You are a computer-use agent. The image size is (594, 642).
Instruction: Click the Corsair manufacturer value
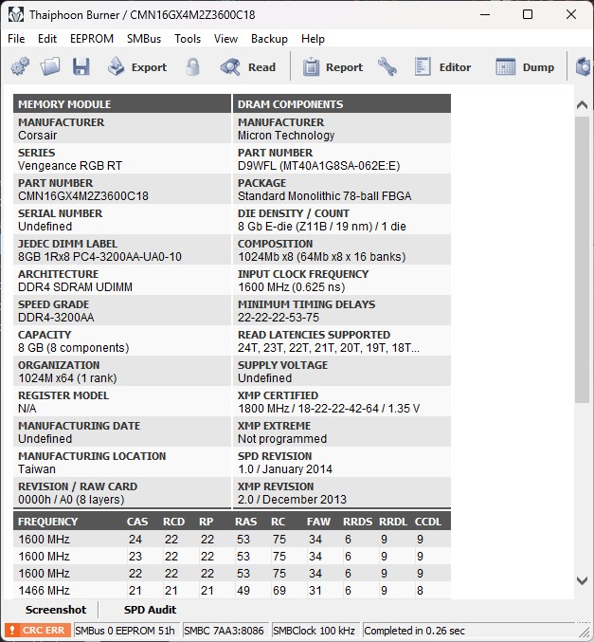click(x=37, y=136)
